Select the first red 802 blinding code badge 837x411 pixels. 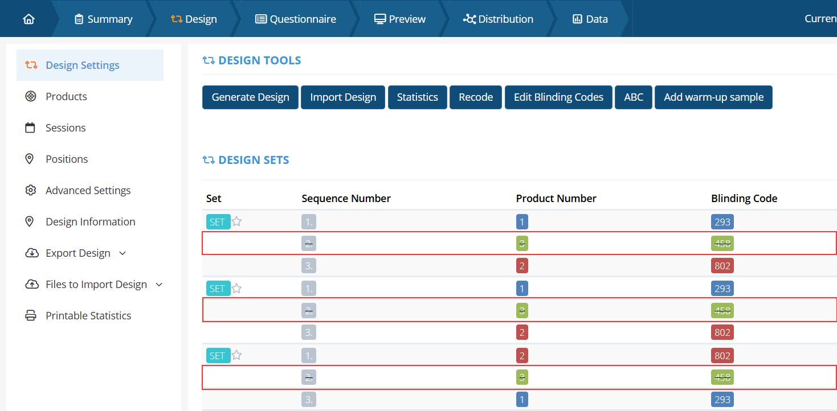pyautogui.click(x=722, y=265)
